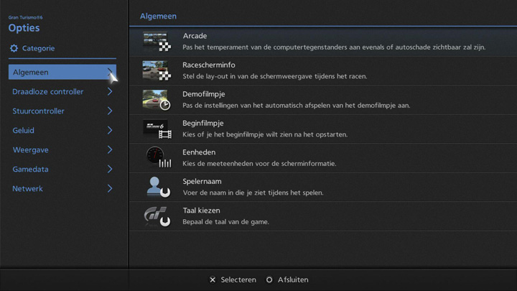Screen dimensions: 517x291
Task: Open the Netwerk category
Action: click(x=57, y=189)
